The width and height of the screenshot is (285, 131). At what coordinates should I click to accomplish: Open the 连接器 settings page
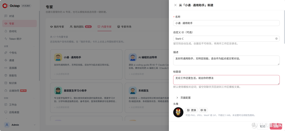(20, 68)
